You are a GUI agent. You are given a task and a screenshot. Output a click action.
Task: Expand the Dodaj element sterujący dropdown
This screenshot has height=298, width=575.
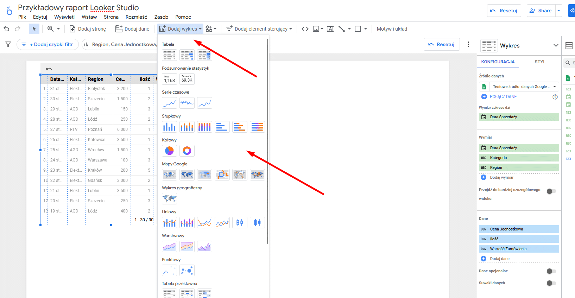(259, 29)
